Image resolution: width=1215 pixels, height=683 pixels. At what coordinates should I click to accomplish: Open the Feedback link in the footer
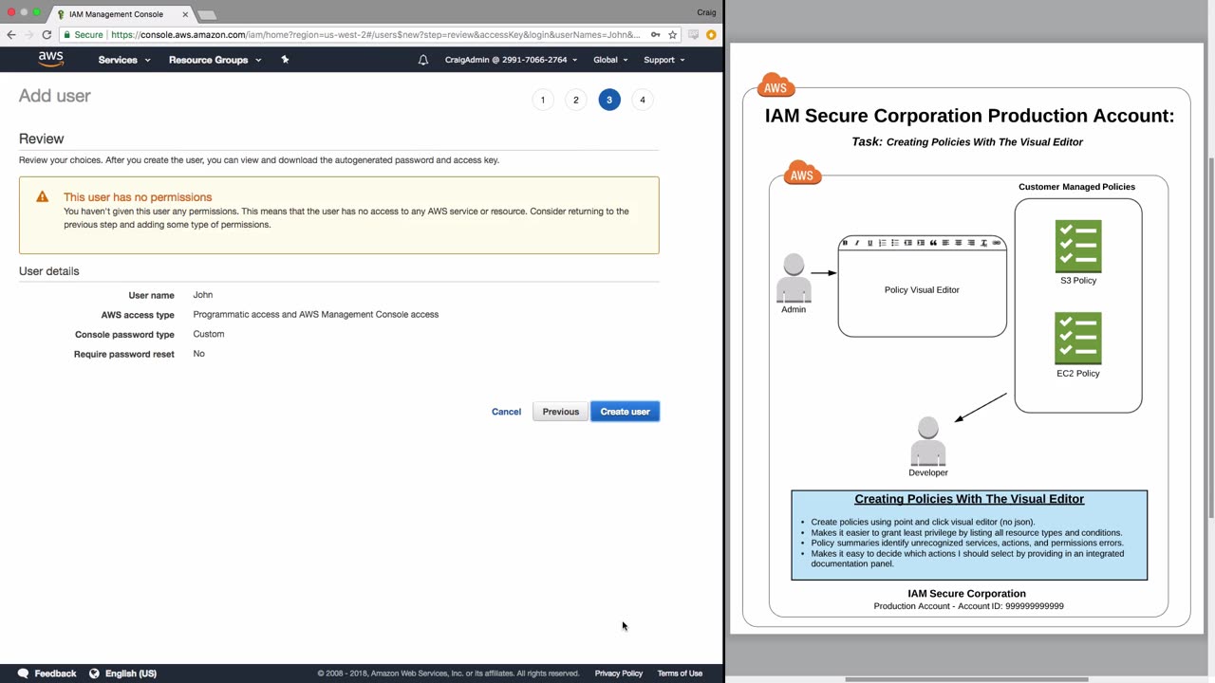pos(55,674)
